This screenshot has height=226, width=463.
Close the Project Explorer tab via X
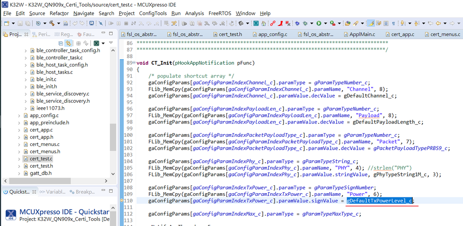(x=26, y=34)
